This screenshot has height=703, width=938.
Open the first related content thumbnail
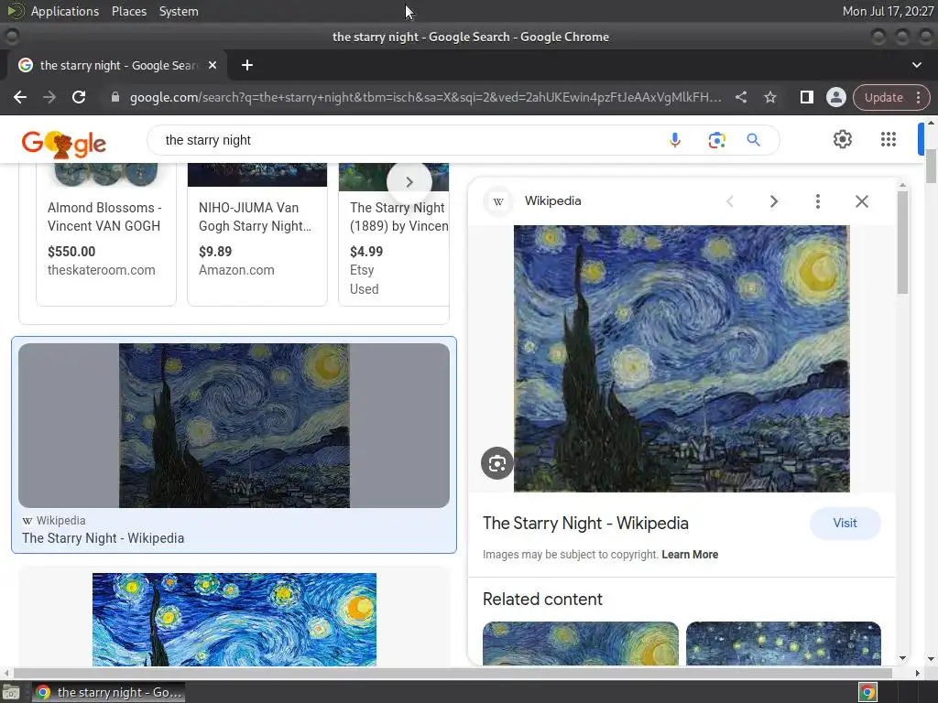580,644
